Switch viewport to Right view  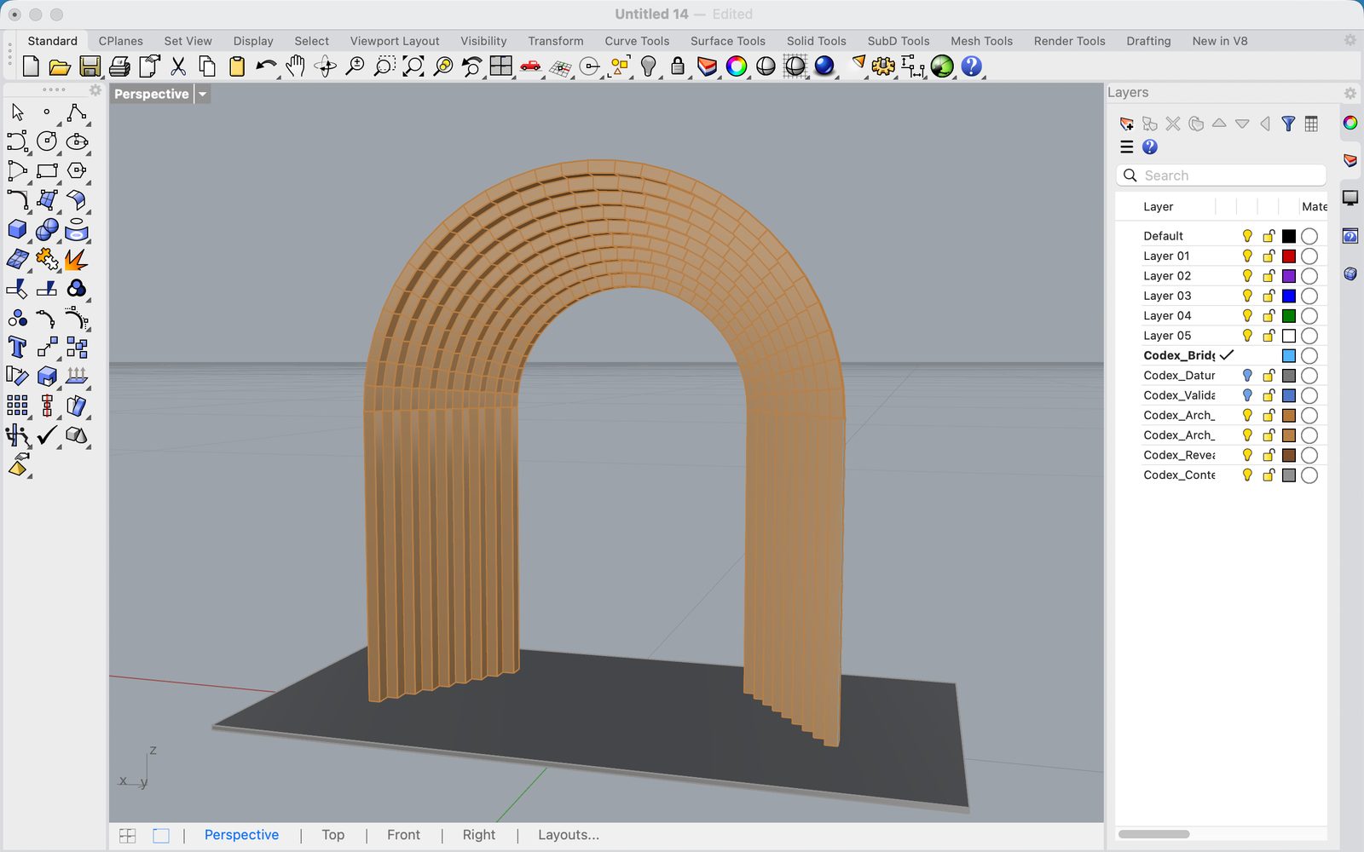point(479,835)
